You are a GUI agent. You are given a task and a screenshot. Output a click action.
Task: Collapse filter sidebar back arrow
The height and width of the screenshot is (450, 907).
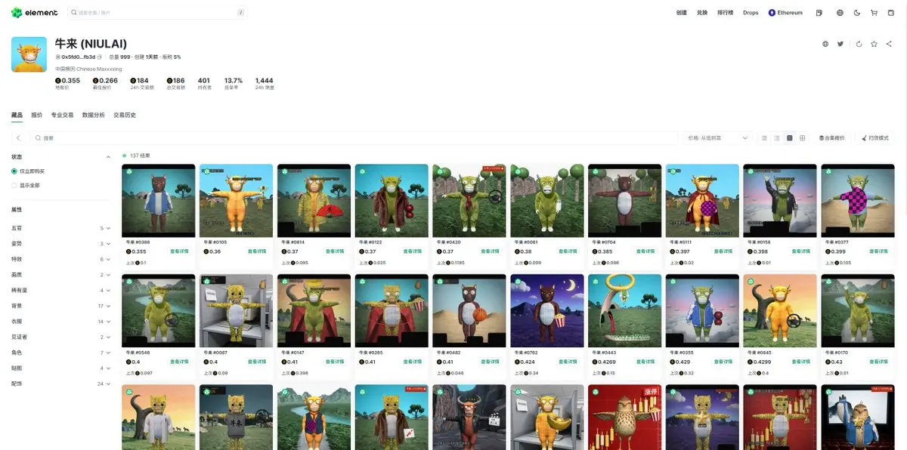19,138
